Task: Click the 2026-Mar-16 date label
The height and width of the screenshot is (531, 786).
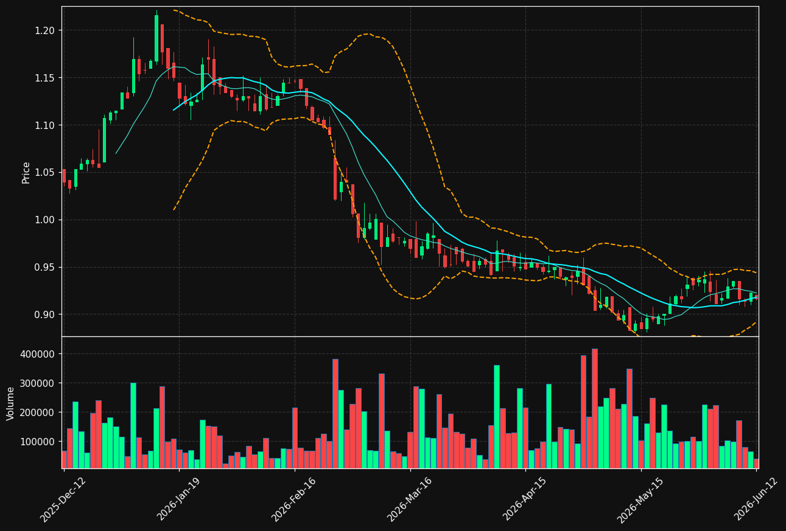Action: [410, 499]
